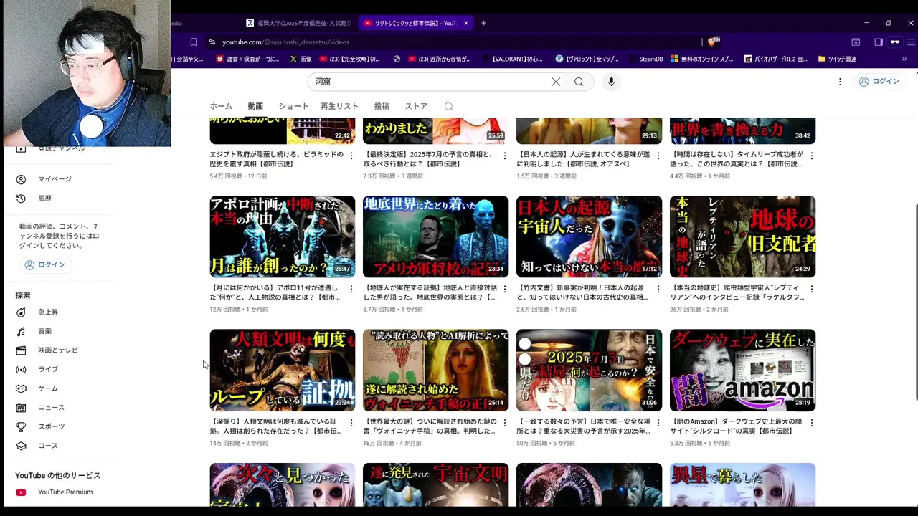The image size is (918, 516).
Task: Select the 動画 channel tab
Action: tap(255, 106)
